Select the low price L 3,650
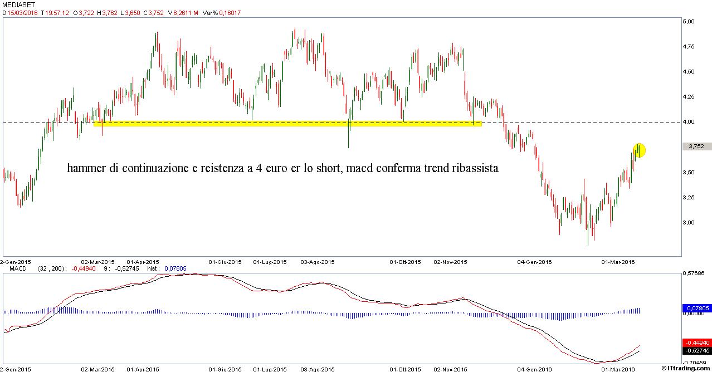712x372 pixels. (130, 12)
